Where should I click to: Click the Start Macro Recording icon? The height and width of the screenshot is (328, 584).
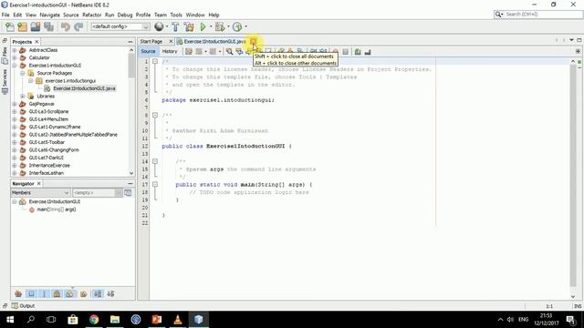coord(335,52)
